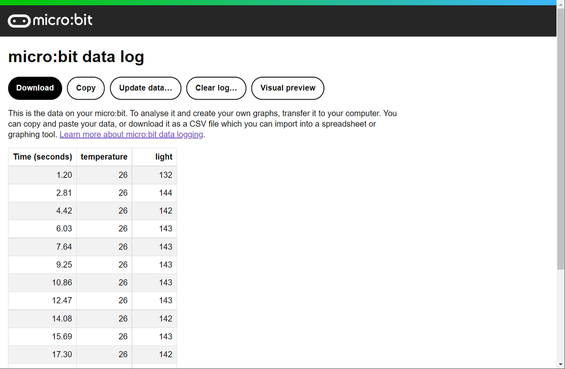
Task: Click the time value 17.30
Action: click(x=62, y=354)
